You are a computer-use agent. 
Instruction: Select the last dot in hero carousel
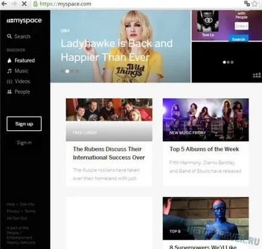point(77,71)
